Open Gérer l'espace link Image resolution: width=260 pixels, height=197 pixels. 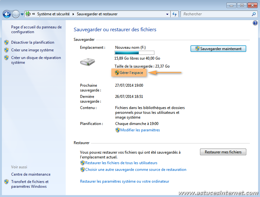point(131,73)
